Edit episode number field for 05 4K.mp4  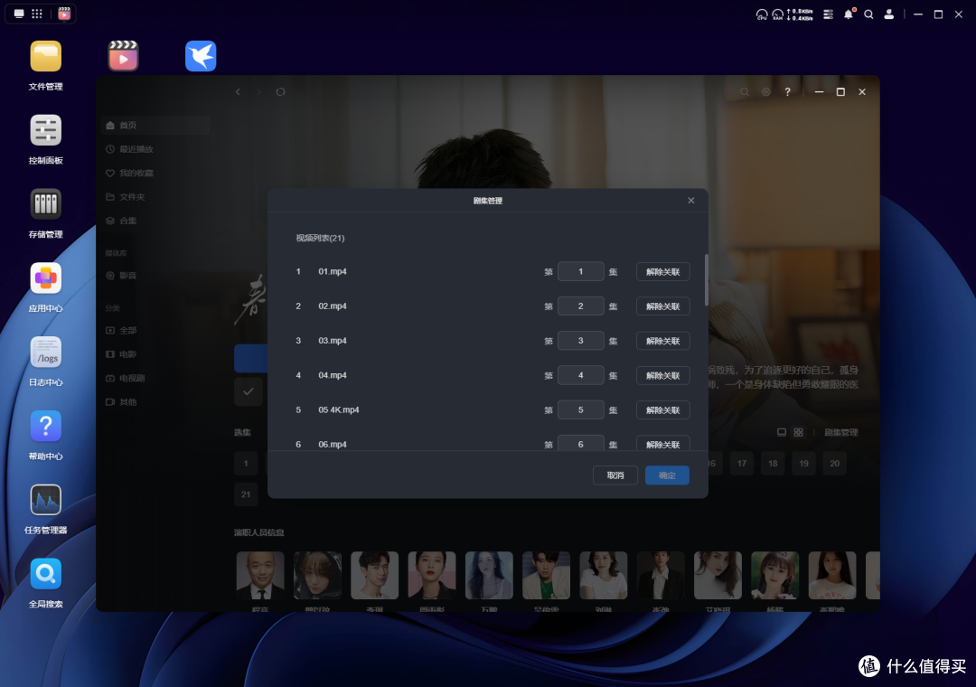click(581, 409)
